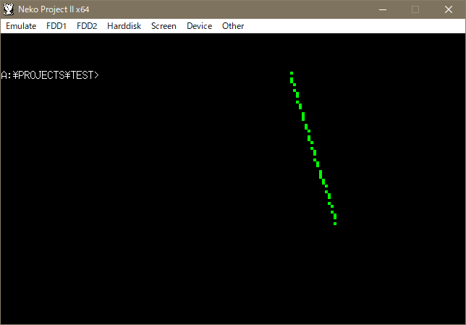Click the Neko Project II cat icon
The image size is (466, 325).
pos(9,9)
